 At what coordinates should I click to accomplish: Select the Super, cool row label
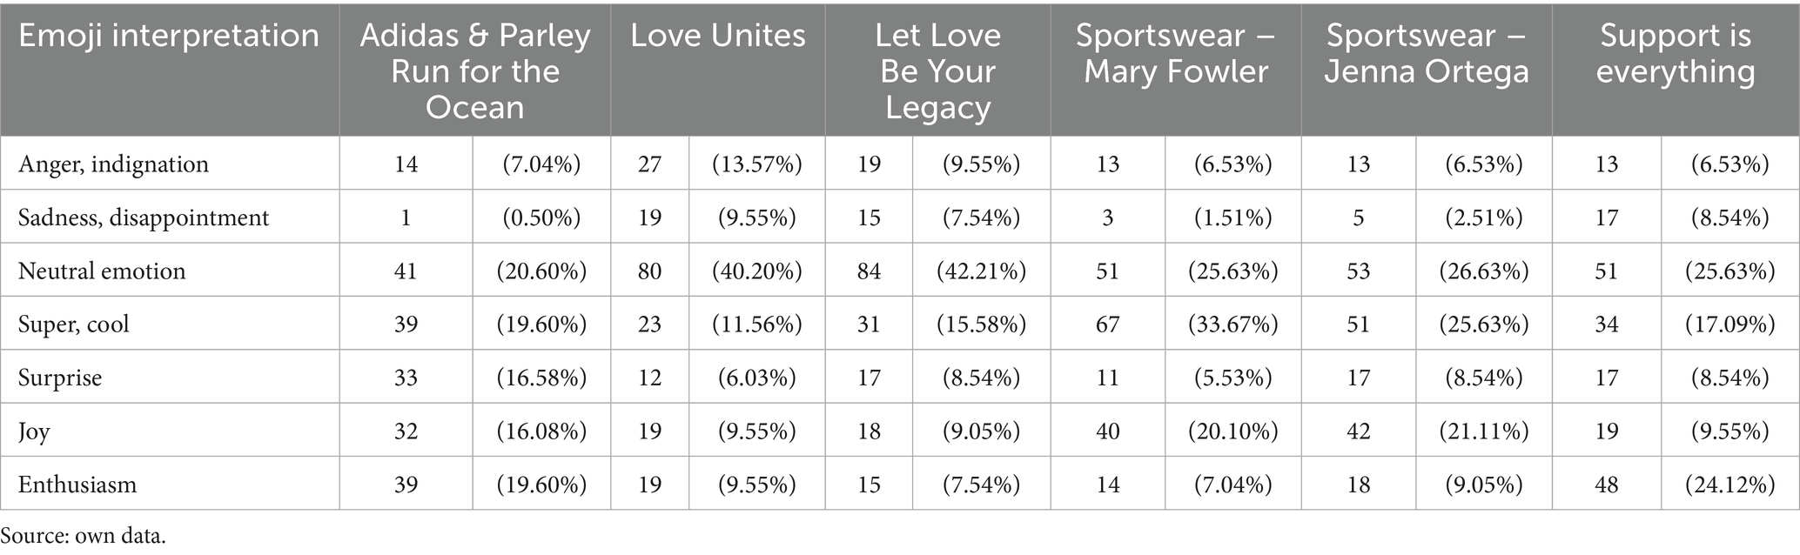(74, 324)
